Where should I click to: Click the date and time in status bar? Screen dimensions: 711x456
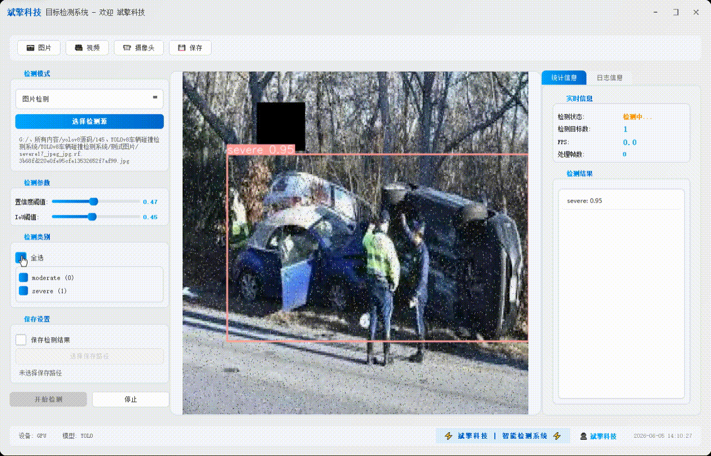click(663, 436)
